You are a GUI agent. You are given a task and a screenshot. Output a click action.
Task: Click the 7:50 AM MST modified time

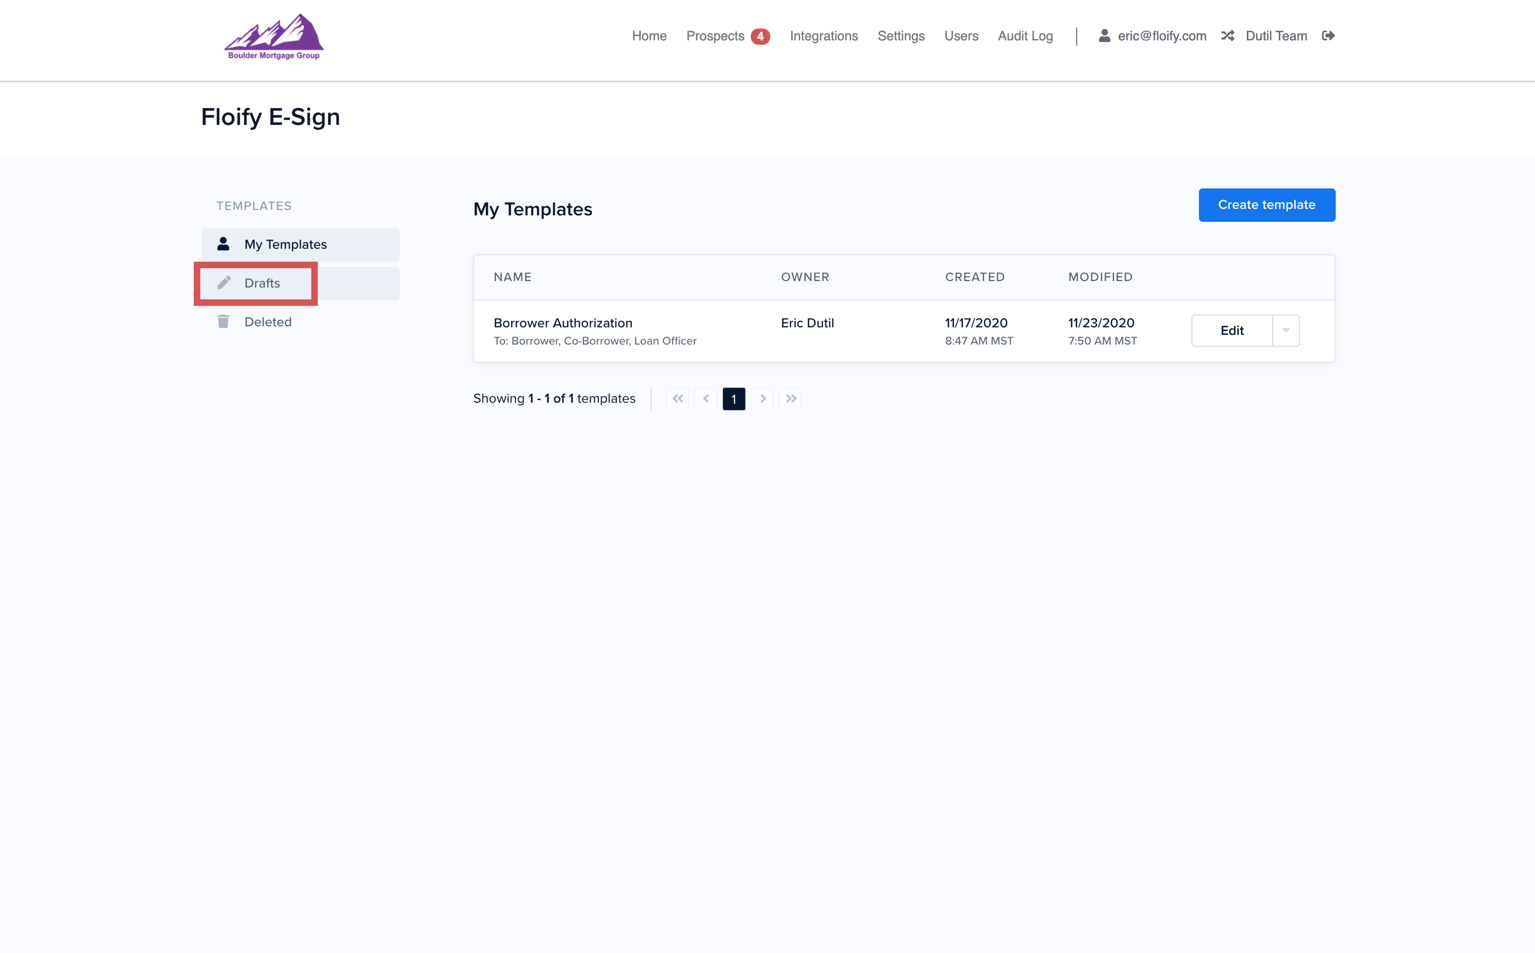tap(1102, 341)
